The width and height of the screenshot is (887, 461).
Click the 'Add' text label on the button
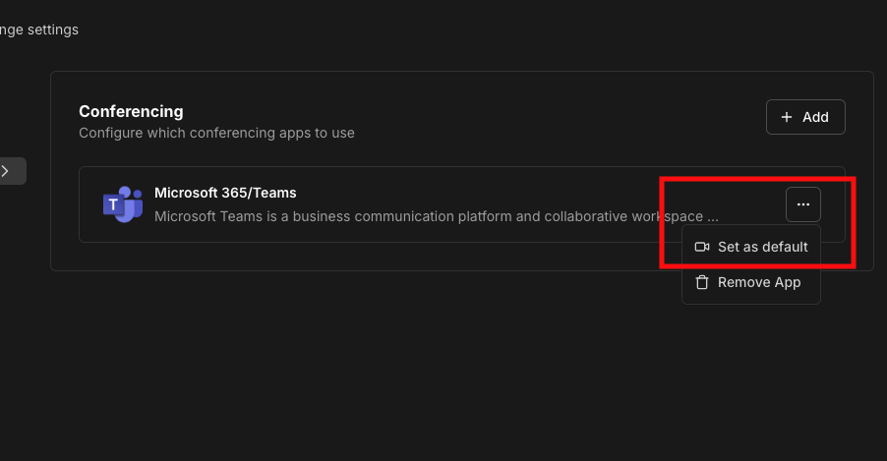[815, 117]
